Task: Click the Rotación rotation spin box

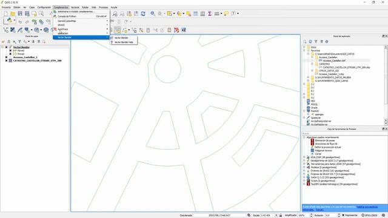Action: tap(333, 216)
